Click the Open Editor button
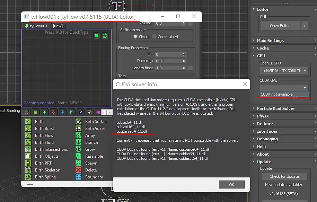The width and height of the screenshot is (317, 202). tap(280, 26)
